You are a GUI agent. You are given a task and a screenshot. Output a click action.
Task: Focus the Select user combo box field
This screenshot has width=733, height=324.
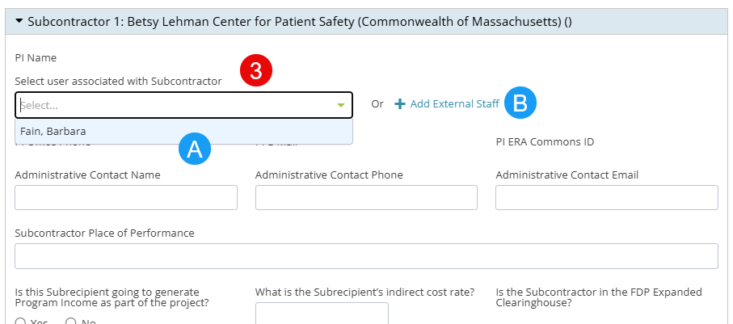[183, 105]
